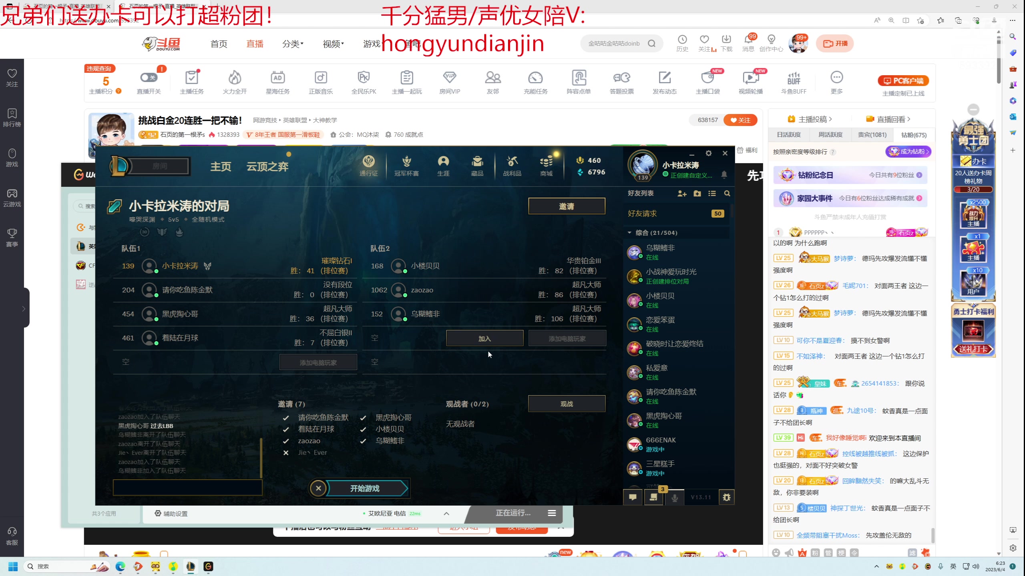Click the notification bell icon

pos(724,174)
